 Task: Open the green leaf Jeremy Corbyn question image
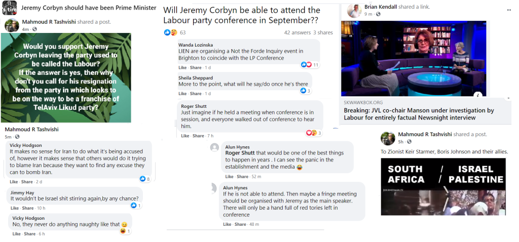[x=67, y=77]
